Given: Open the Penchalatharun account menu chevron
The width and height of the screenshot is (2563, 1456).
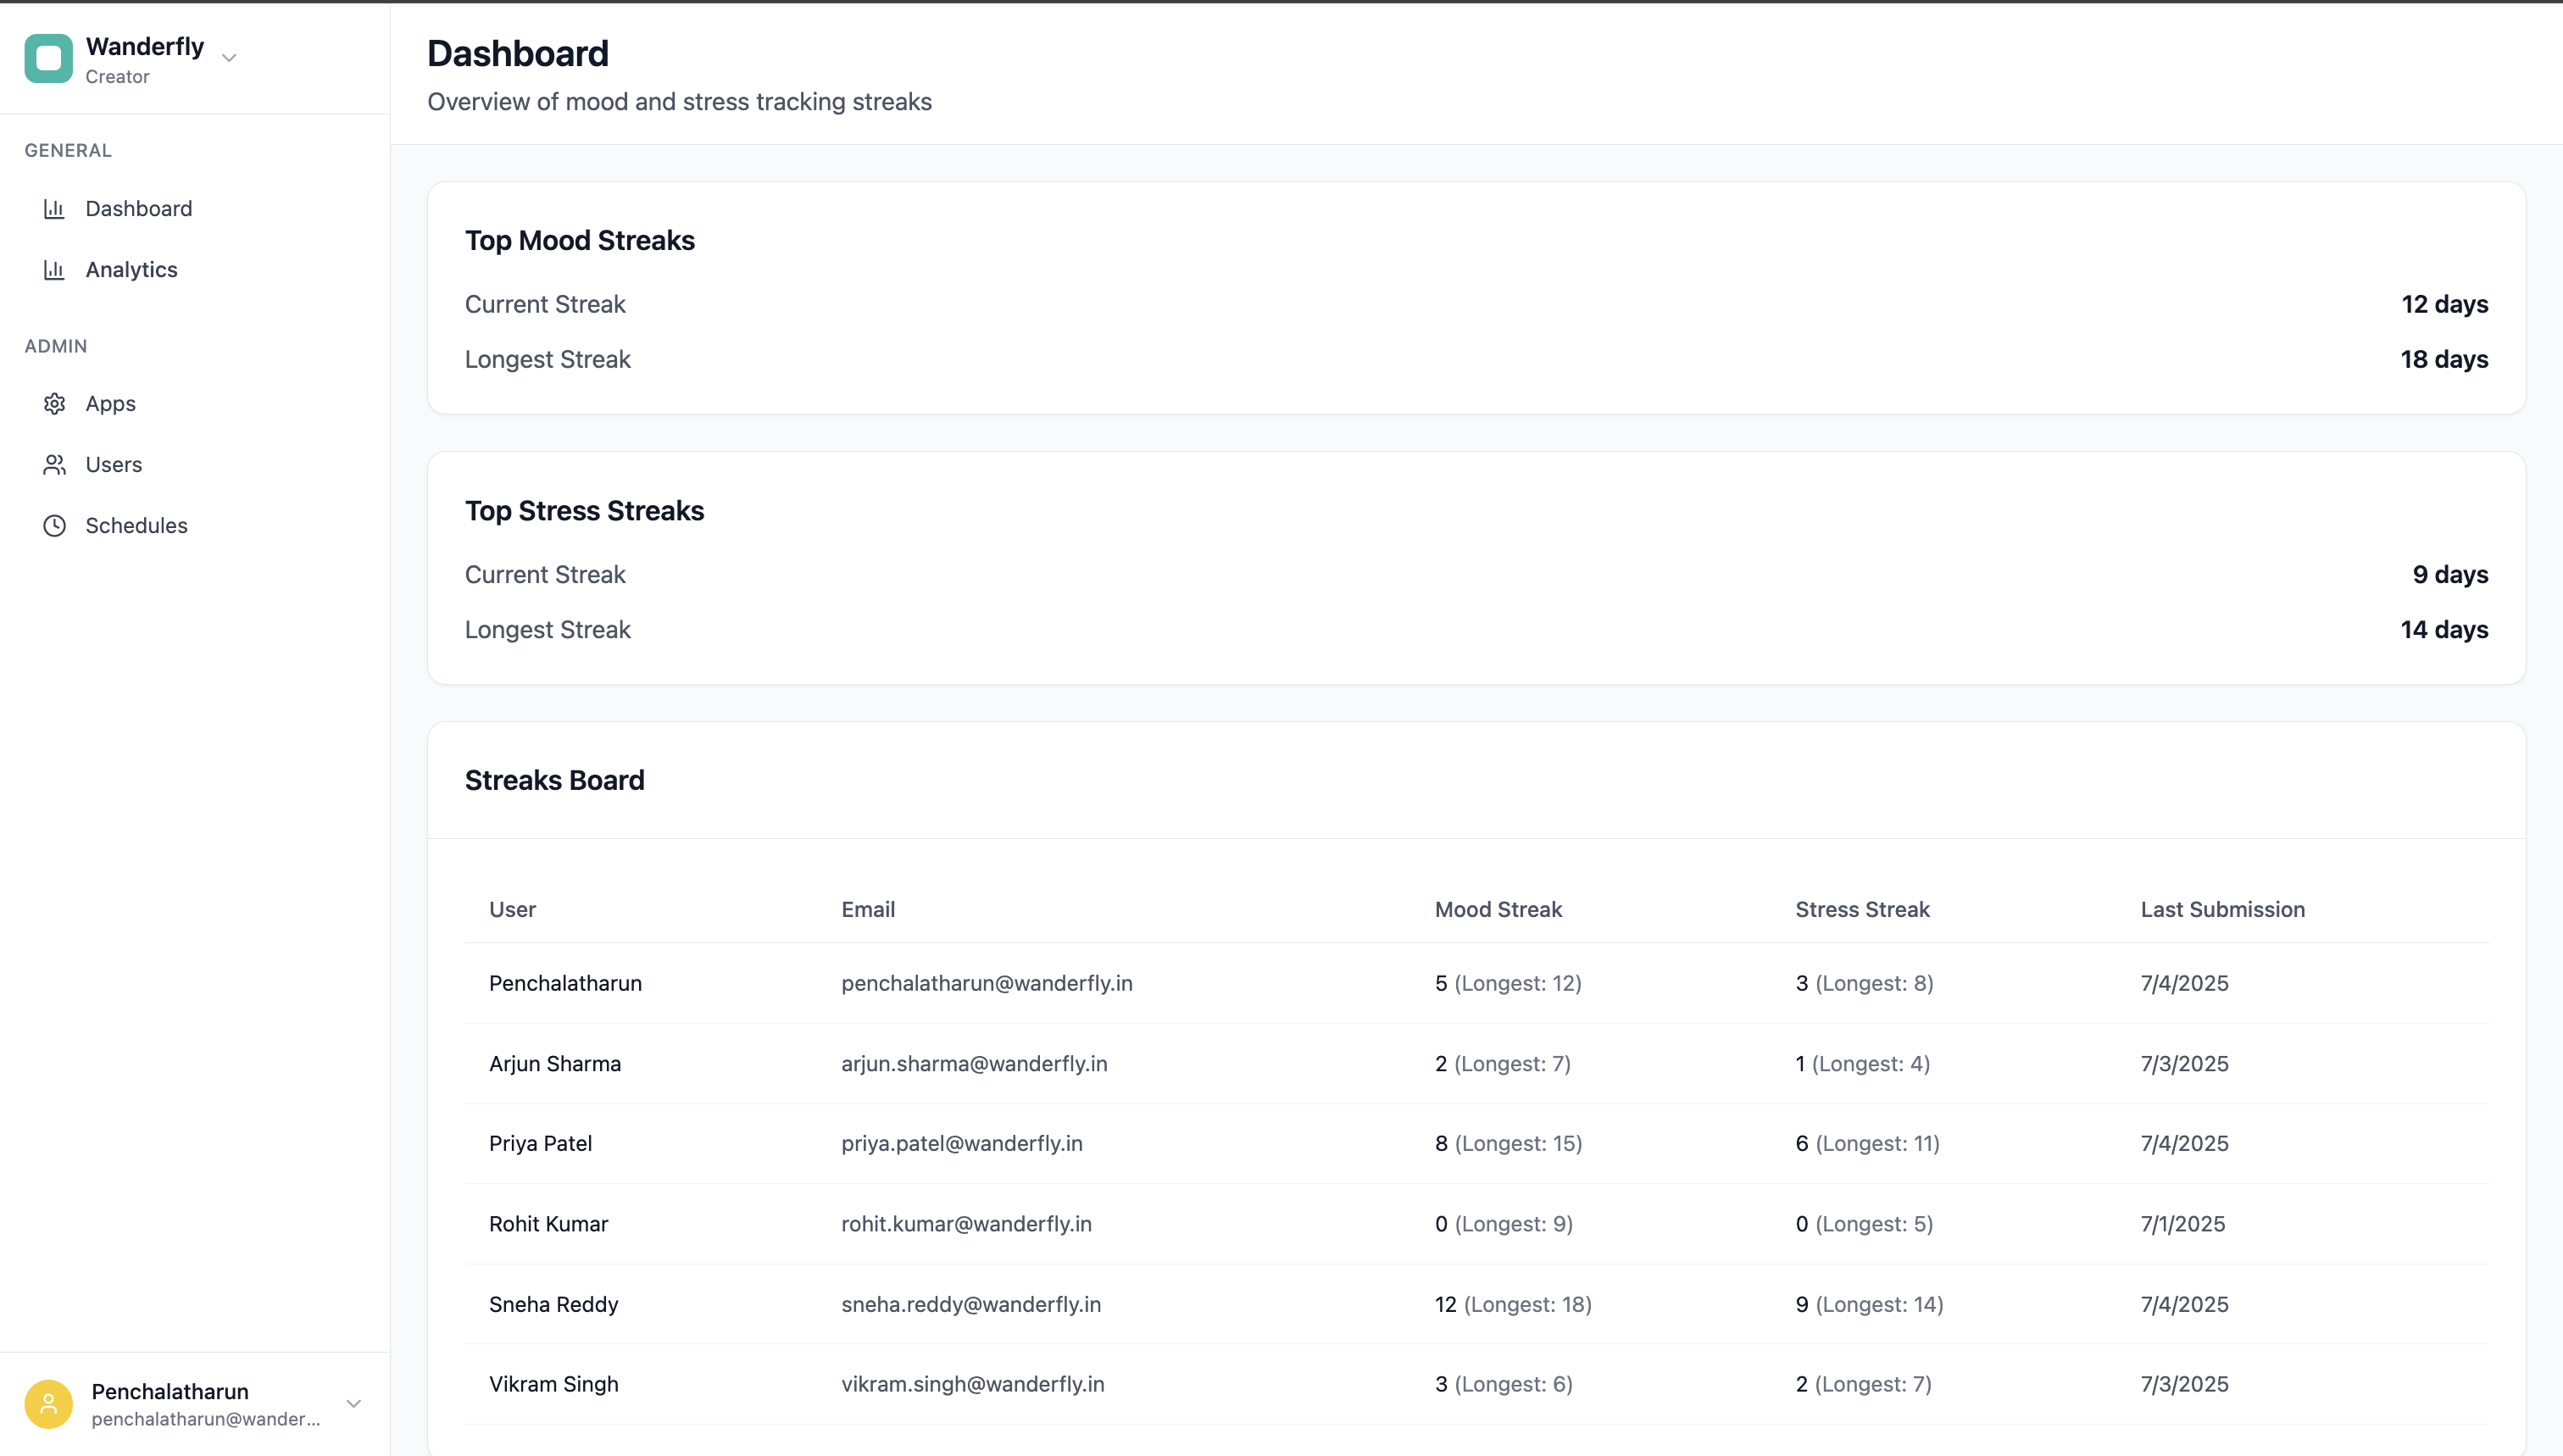Looking at the screenshot, I should (354, 1403).
